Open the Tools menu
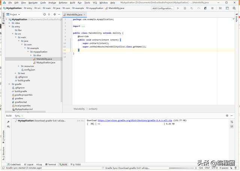 coord(87,3)
